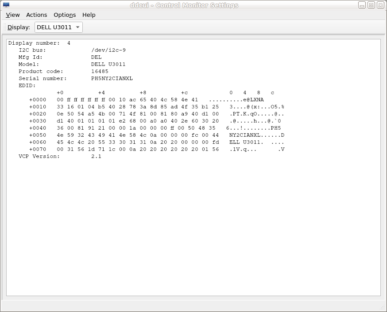Click the ddcui window menu icon in title bar
Viewport: 387px width, 312px height.
pos(6,5)
